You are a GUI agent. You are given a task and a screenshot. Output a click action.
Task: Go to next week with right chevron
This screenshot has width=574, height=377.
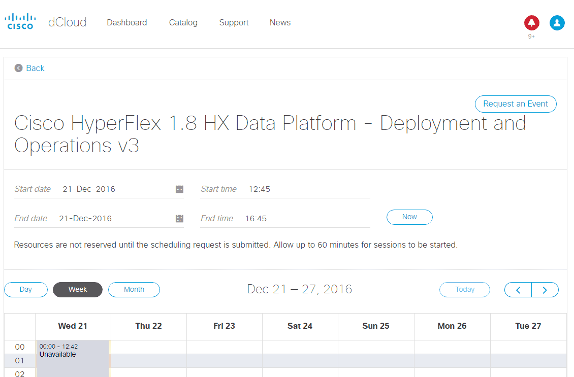[545, 290]
